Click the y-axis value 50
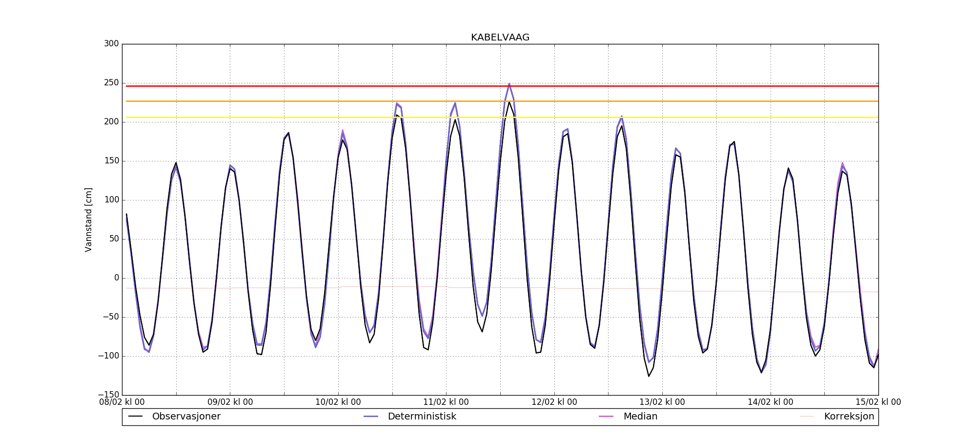This screenshot has height=439, width=976. click(x=114, y=239)
